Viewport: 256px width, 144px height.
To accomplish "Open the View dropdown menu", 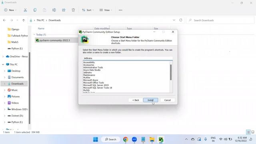I will tap(106, 10).
